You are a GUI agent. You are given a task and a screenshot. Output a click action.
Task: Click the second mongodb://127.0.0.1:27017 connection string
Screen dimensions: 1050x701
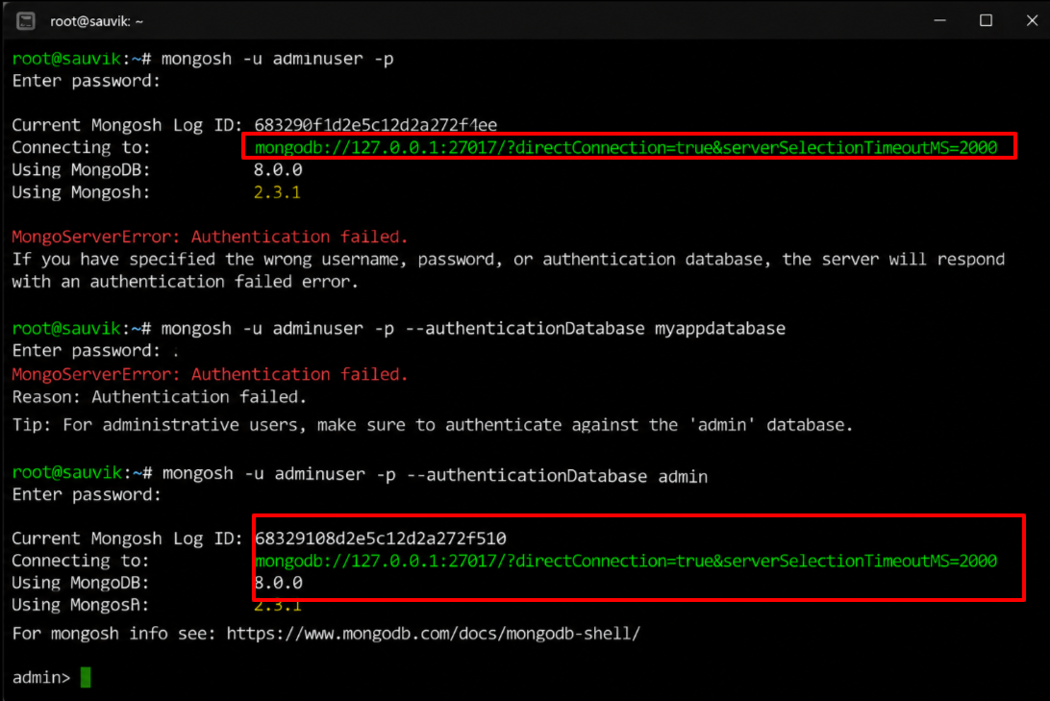[x=625, y=561]
